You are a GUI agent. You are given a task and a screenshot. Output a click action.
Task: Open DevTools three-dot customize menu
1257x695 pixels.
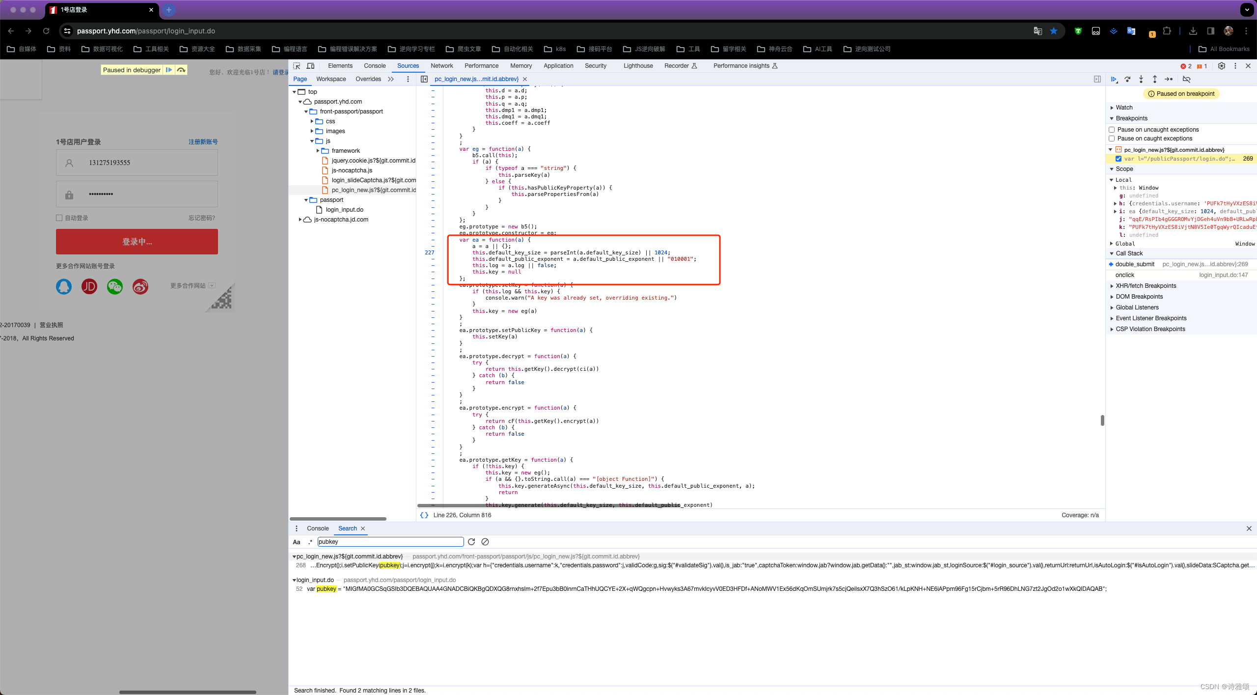[x=1235, y=66]
